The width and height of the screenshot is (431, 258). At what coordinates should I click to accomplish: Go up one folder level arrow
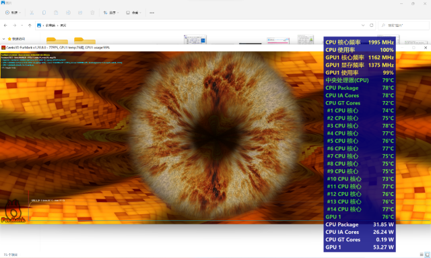click(30, 26)
